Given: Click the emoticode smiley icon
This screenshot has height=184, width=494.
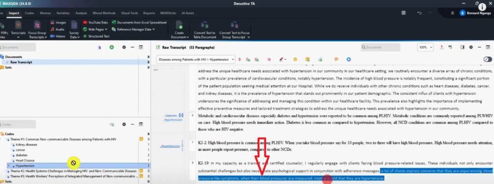Looking at the screenshot, I should pyautogui.click(x=295, y=59).
